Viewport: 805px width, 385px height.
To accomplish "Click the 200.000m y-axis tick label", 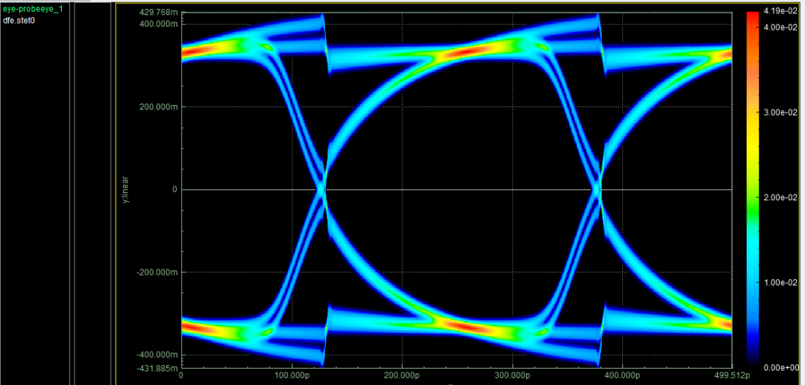I will (160, 106).
